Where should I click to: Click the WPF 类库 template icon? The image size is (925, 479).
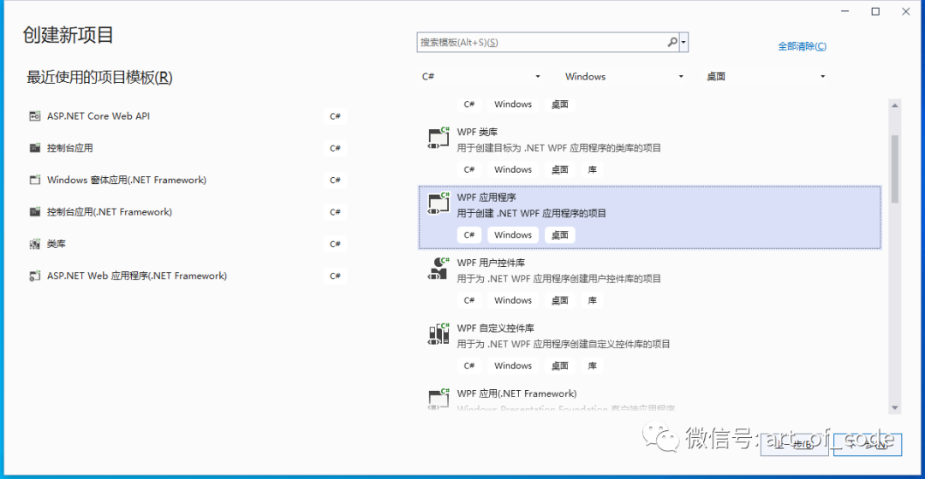pos(439,138)
